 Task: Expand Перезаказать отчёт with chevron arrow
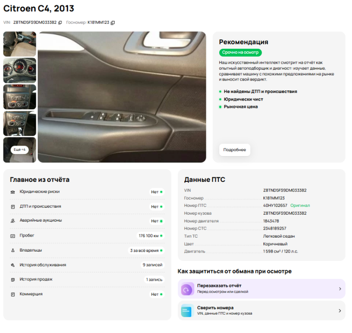pyautogui.click(x=340, y=289)
